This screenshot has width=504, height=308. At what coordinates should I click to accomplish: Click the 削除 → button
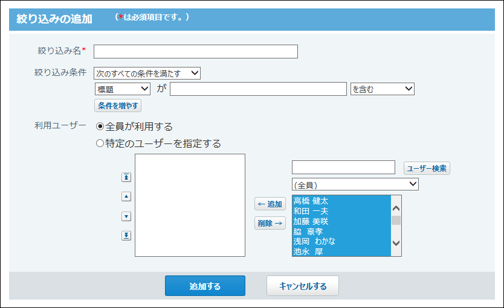coord(270,223)
